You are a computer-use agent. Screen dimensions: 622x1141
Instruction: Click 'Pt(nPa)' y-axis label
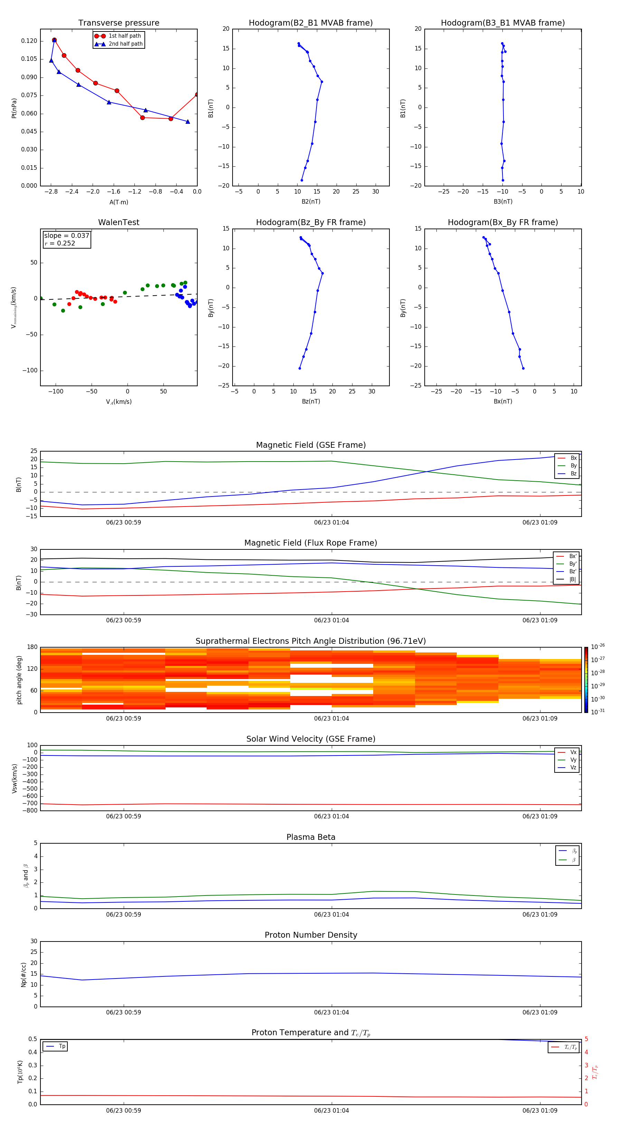pos(14,108)
